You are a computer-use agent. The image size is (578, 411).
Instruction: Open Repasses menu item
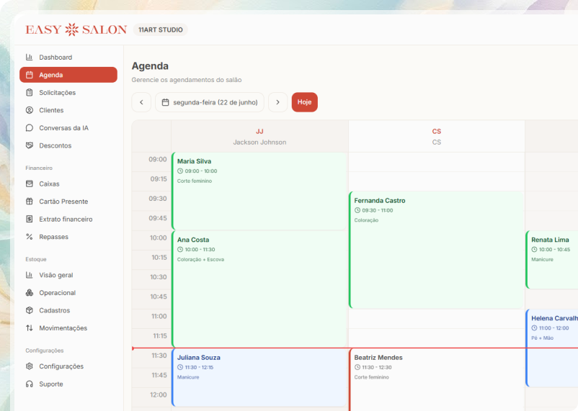68,237
